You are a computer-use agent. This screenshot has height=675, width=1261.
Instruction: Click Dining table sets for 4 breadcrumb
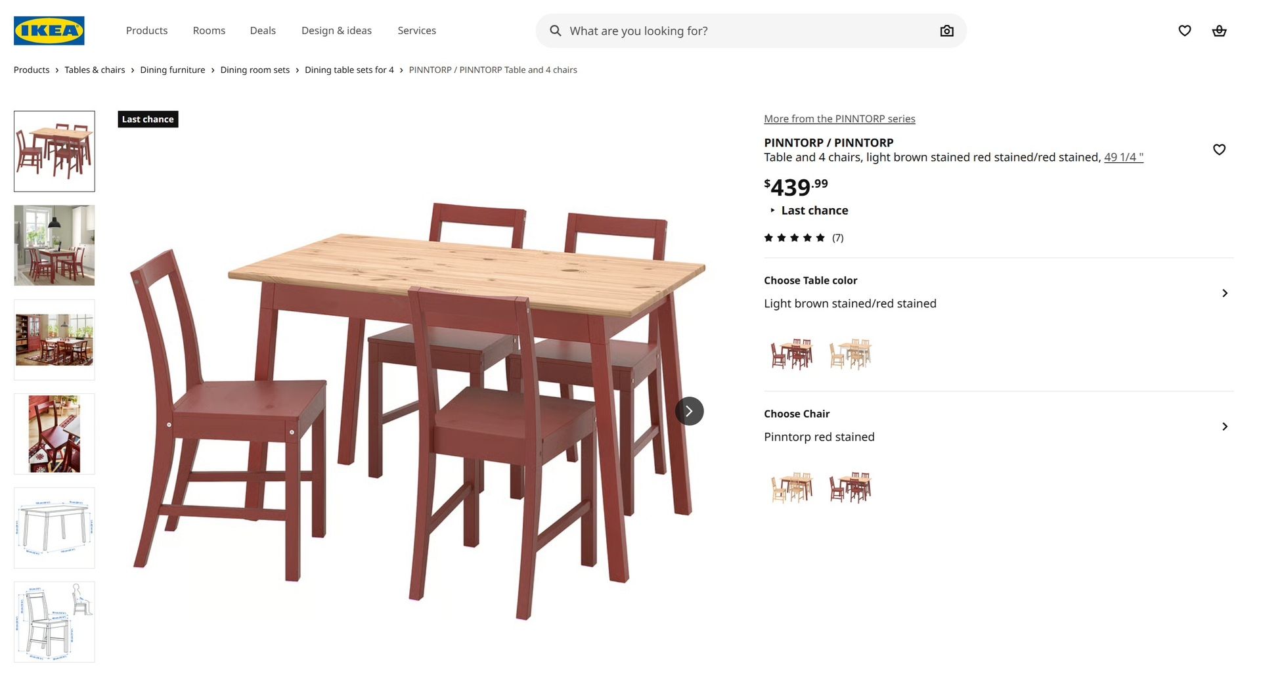[349, 70]
